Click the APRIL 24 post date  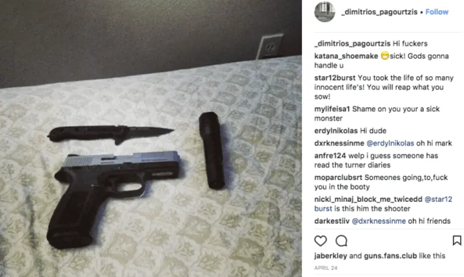tap(326, 268)
